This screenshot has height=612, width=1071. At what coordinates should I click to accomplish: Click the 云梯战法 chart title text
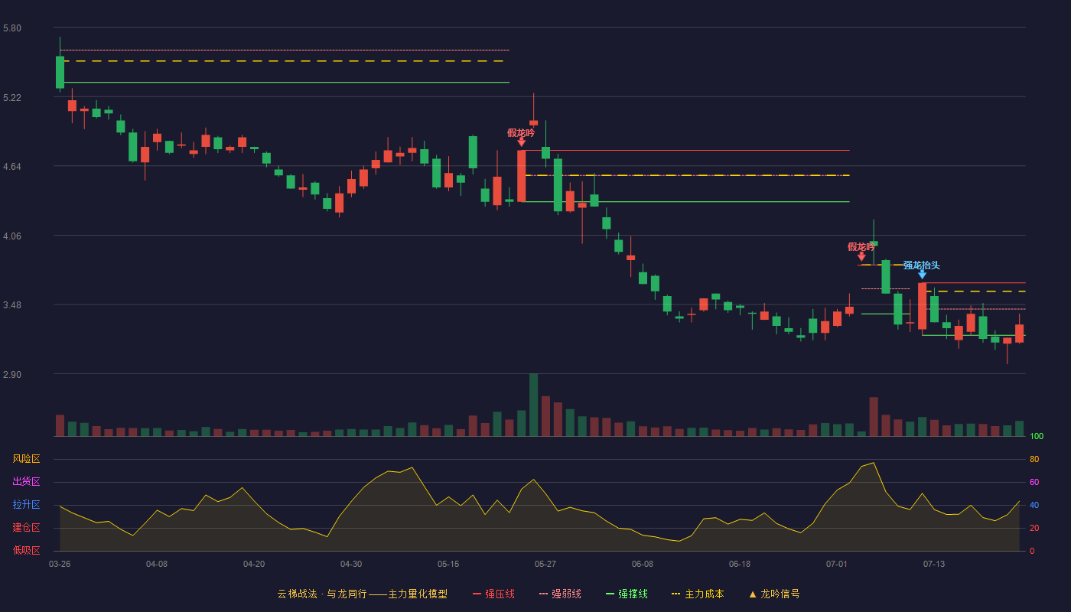(x=297, y=594)
